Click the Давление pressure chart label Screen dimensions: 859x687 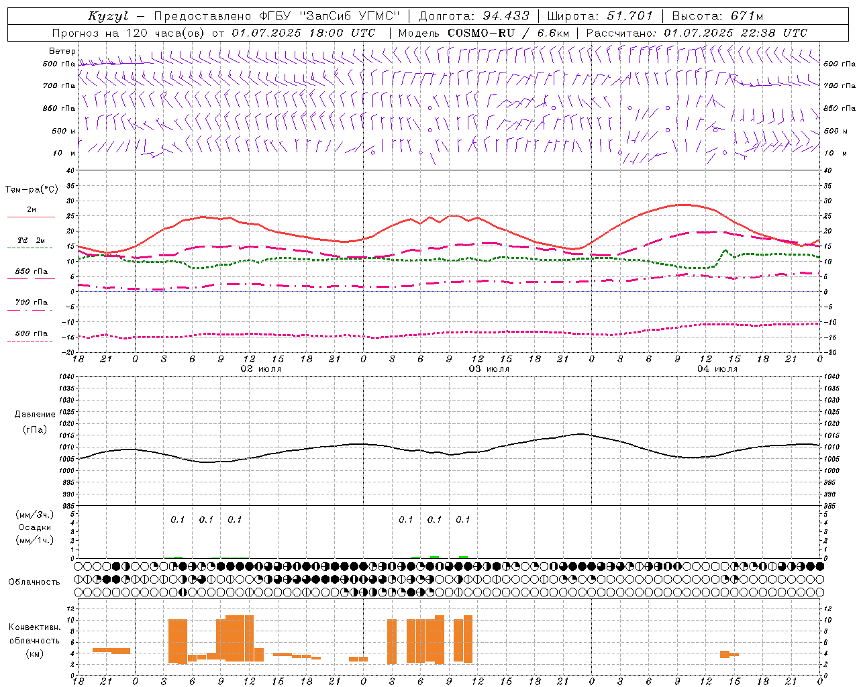35,415
